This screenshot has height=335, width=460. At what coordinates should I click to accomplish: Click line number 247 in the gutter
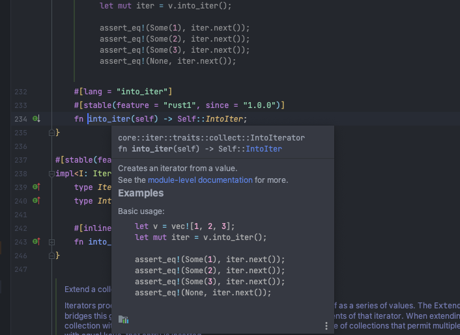tap(21, 269)
